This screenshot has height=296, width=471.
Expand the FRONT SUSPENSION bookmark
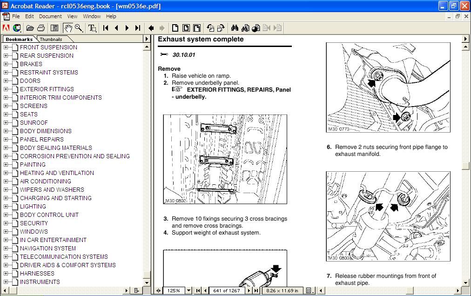coord(6,47)
